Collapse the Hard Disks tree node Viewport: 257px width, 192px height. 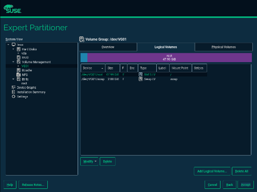[x=13, y=49]
